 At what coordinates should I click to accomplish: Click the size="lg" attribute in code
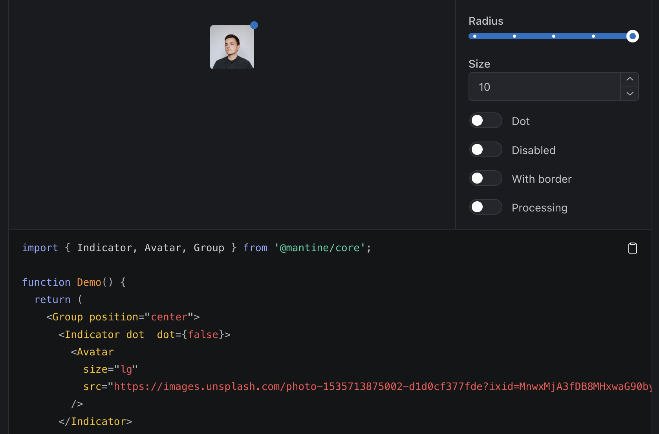click(x=110, y=369)
